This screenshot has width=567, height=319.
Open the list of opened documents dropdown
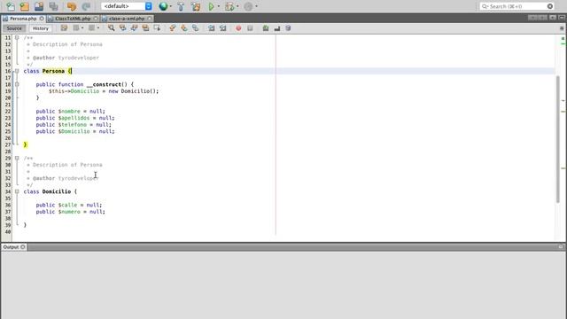553,18
